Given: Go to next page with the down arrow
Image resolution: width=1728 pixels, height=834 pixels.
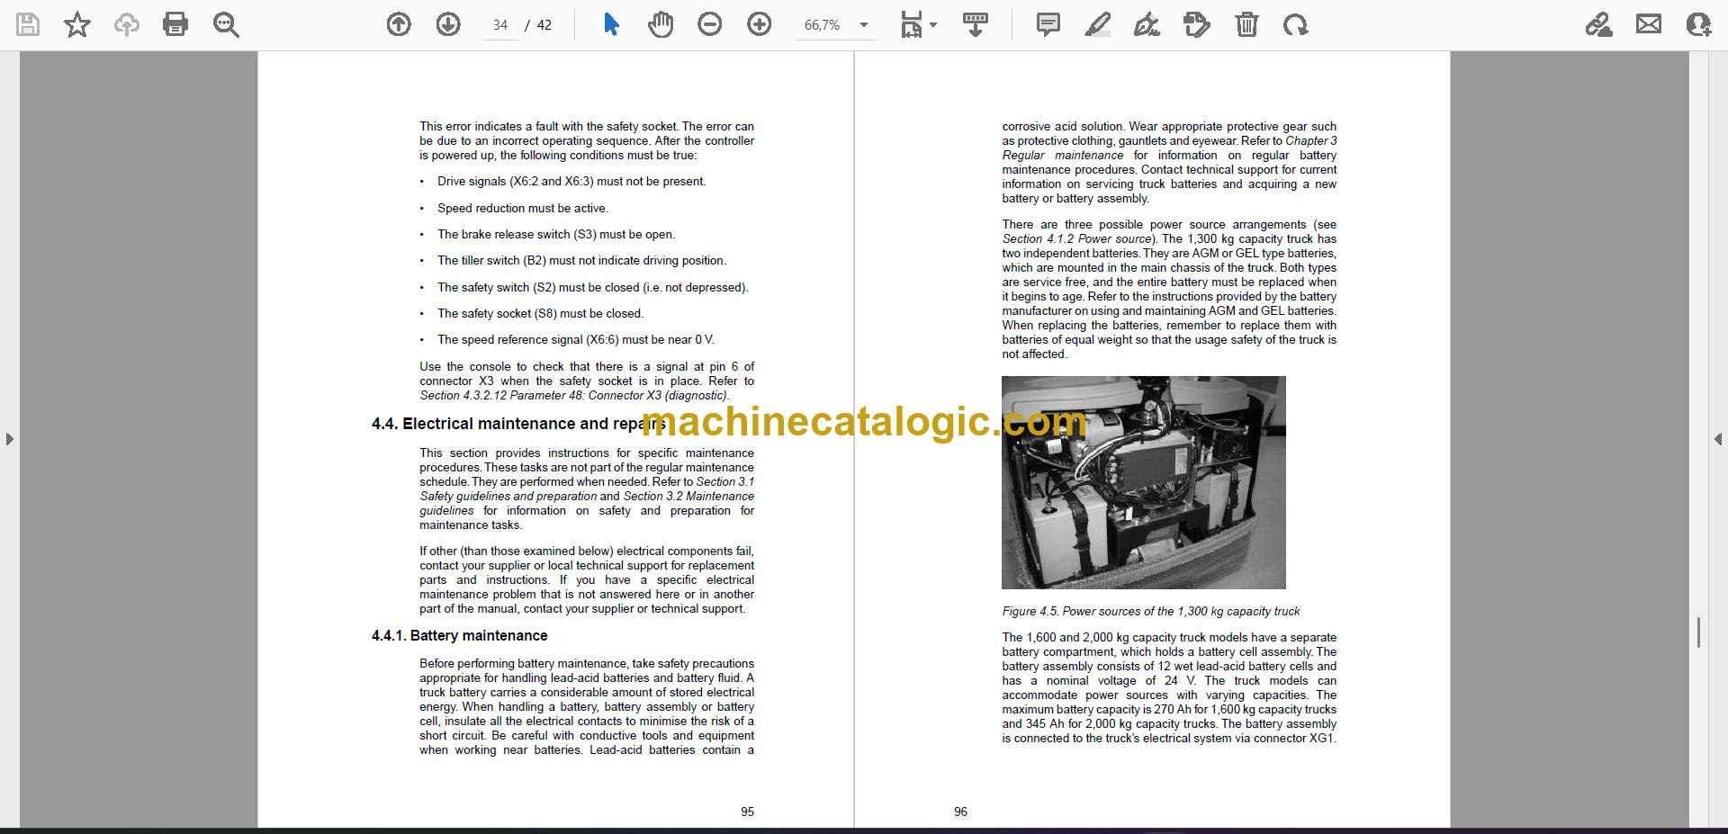Looking at the screenshot, I should click(x=448, y=24).
